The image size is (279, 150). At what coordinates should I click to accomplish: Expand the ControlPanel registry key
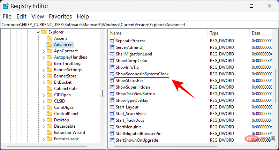[44, 114]
